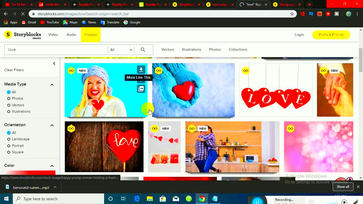Open Cortana circle on taskbar

pyautogui.click(x=110, y=199)
